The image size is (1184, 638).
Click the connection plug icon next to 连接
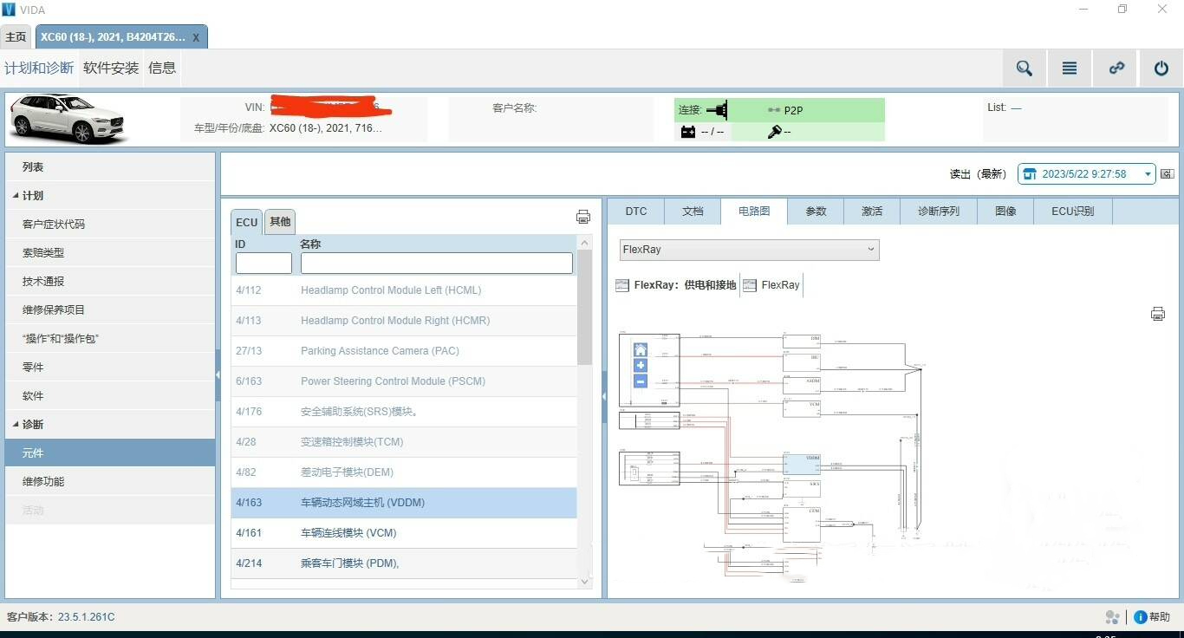click(x=717, y=110)
